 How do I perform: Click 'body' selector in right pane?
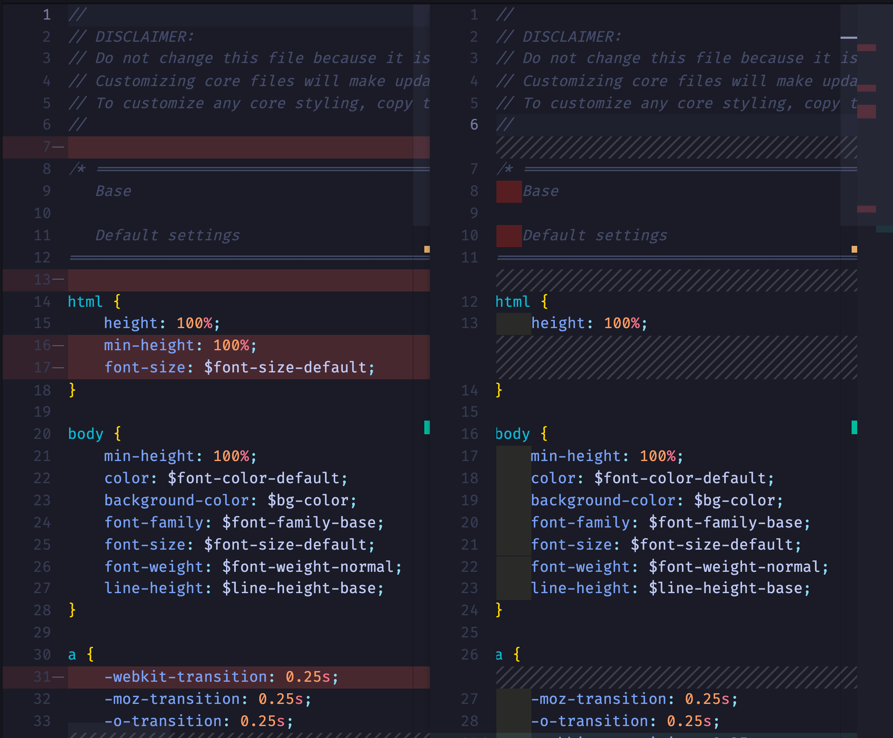[x=513, y=434]
